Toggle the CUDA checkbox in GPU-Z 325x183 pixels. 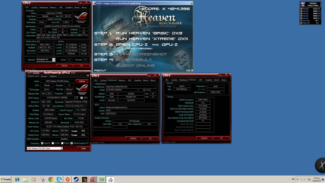point(53,143)
